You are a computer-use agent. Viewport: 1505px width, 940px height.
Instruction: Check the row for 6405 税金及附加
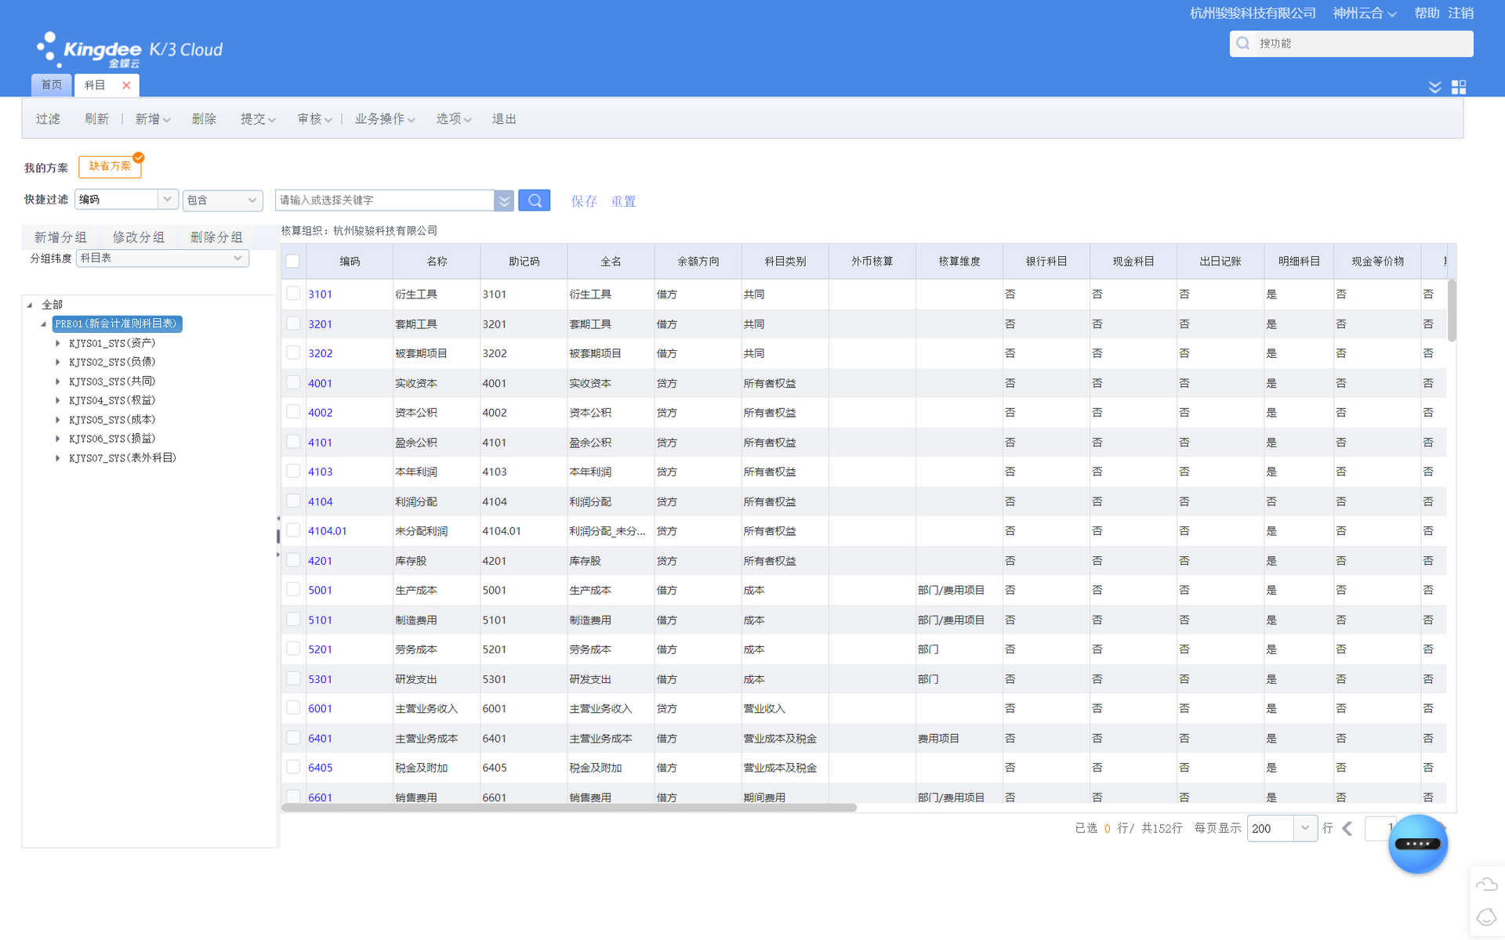pos(293,768)
